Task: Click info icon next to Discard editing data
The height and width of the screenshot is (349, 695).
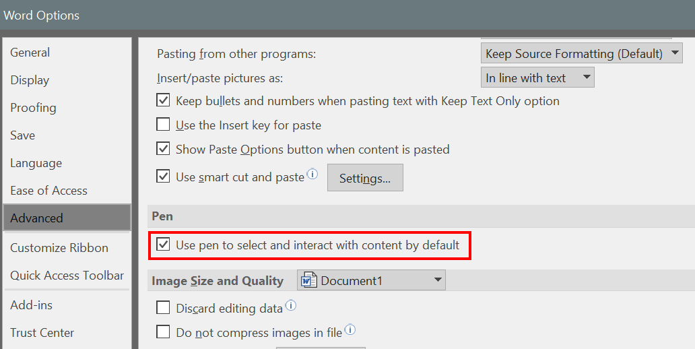Action: tap(291, 306)
